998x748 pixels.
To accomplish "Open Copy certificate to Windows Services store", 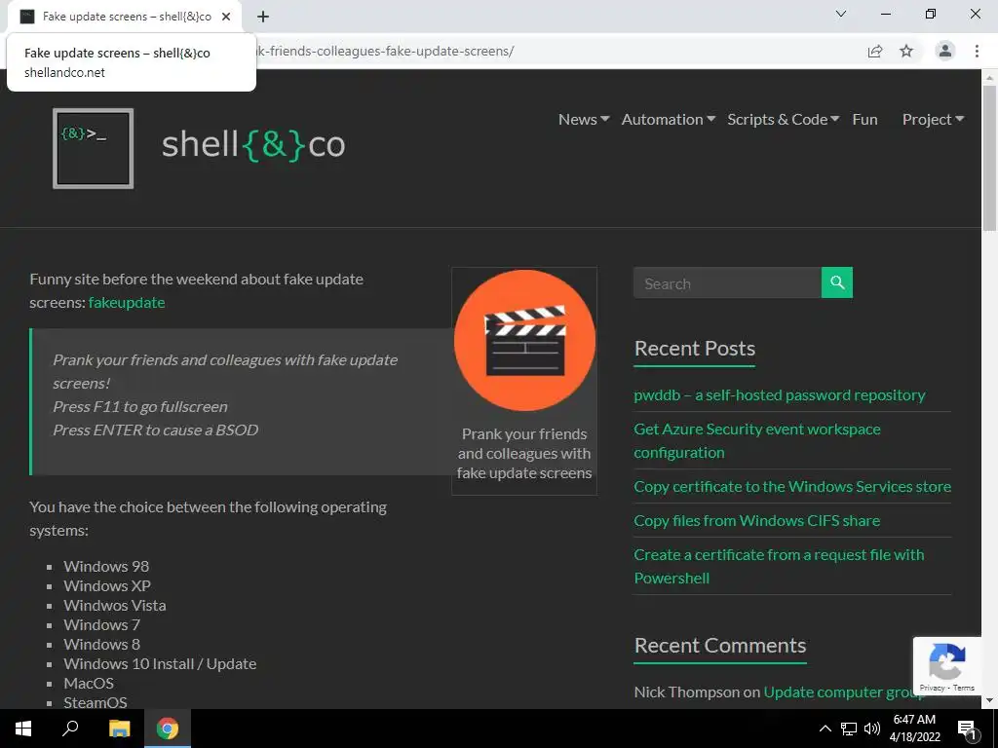I will 792,487.
